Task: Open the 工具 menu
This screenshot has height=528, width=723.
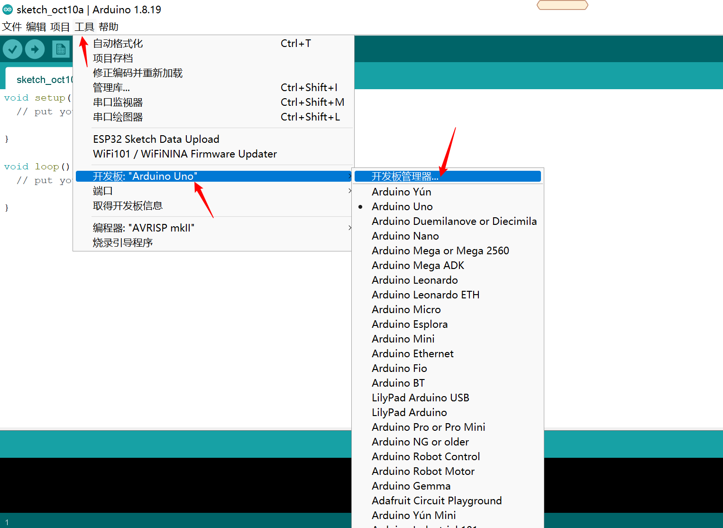Action: point(84,27)
